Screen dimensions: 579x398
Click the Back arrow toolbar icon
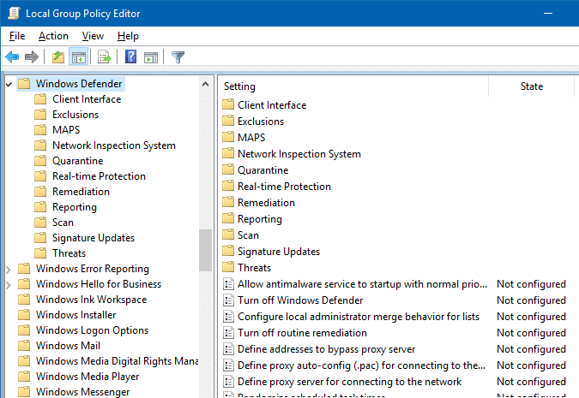[12, 57]
